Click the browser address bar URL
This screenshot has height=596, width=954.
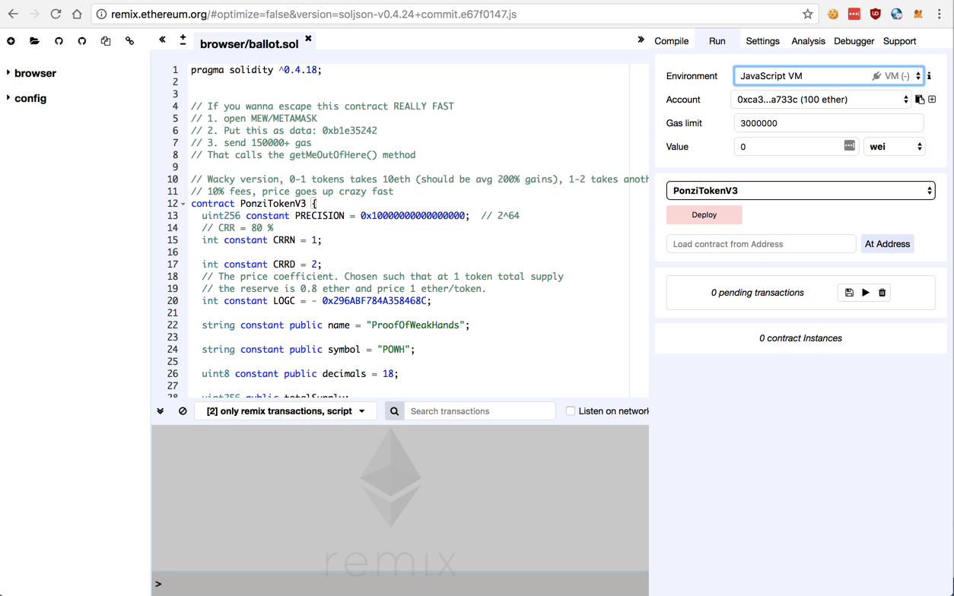coord(313,14)
